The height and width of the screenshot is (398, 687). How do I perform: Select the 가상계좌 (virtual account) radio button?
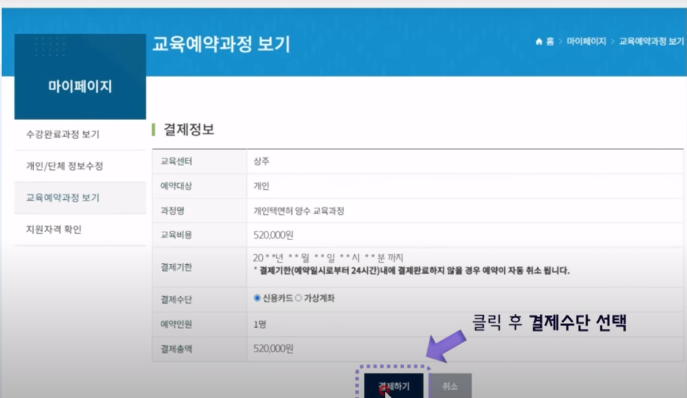(298, 298)
